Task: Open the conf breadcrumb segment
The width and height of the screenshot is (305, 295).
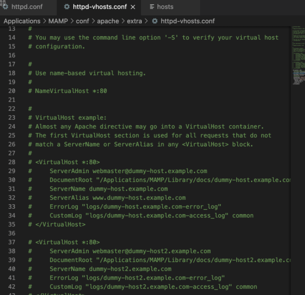Action: pos(82,21)
